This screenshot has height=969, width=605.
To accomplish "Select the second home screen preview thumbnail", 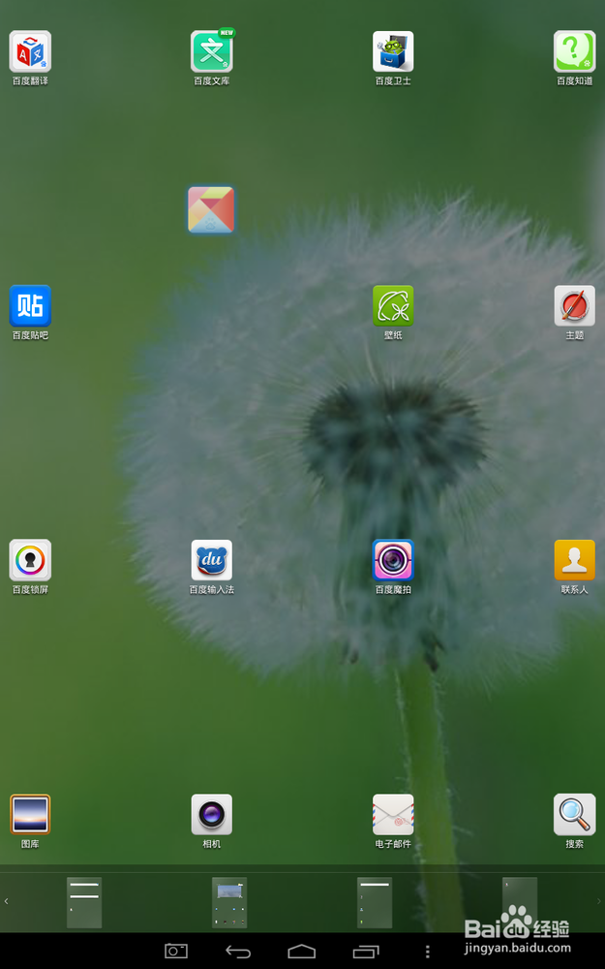I will pyautogui.click(x=229, y=902).
